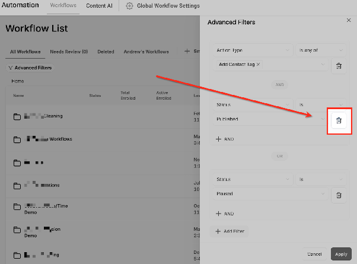Click the filter funnel icon on Advanced Filters

(11, 68)
